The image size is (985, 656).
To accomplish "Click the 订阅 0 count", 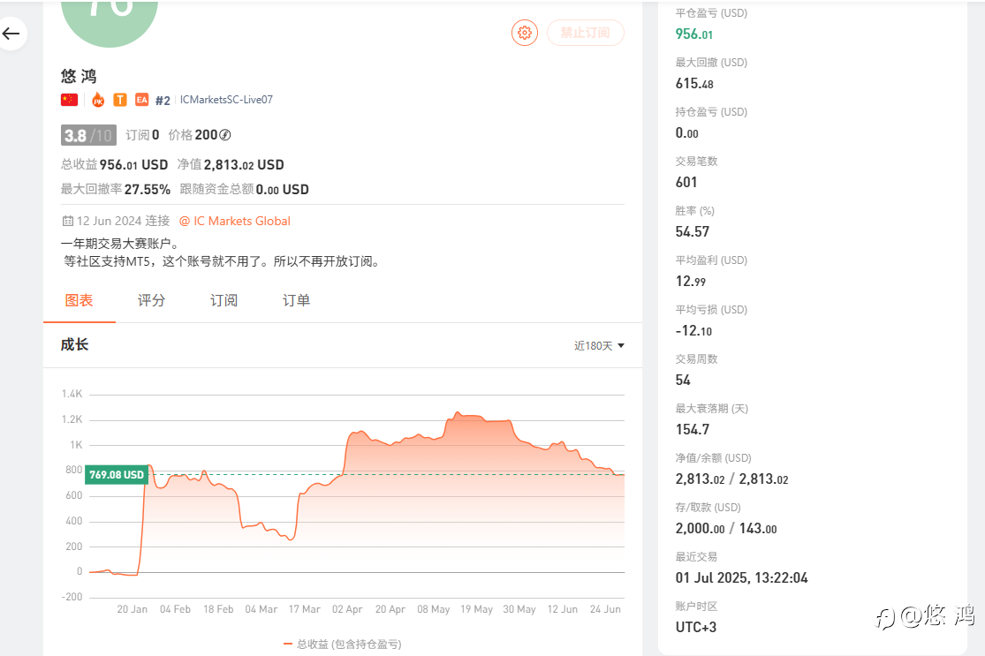I will click(142, 135).
